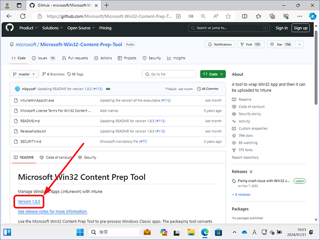Open the Star lists dropdown arrow

click(299, 44)
